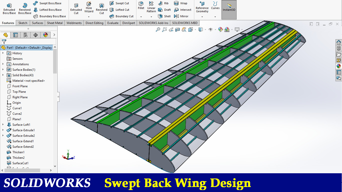342x192 pixels.
Task: Activate the Linear Pattern tool
Action: coord(151,7)
